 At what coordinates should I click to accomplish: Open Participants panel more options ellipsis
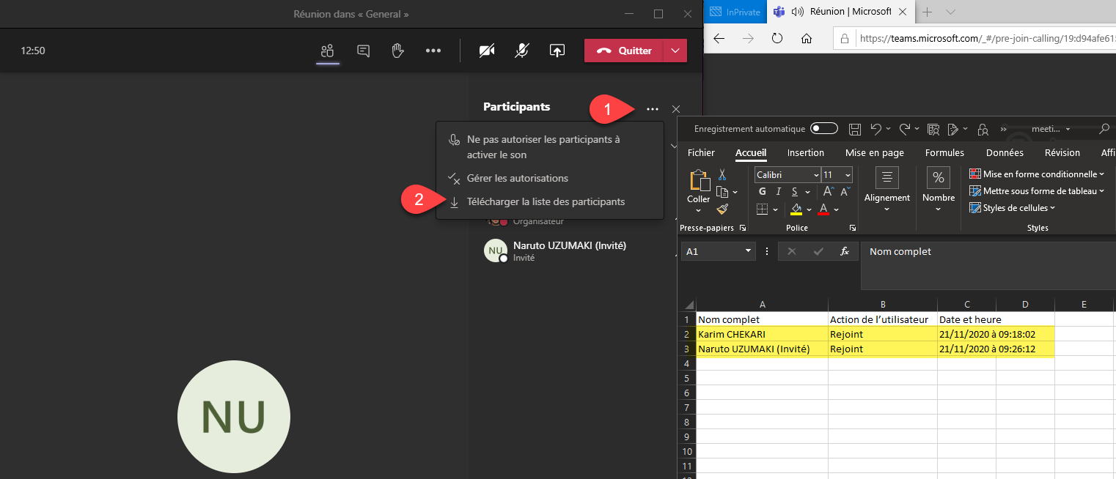tap(653, 109)
